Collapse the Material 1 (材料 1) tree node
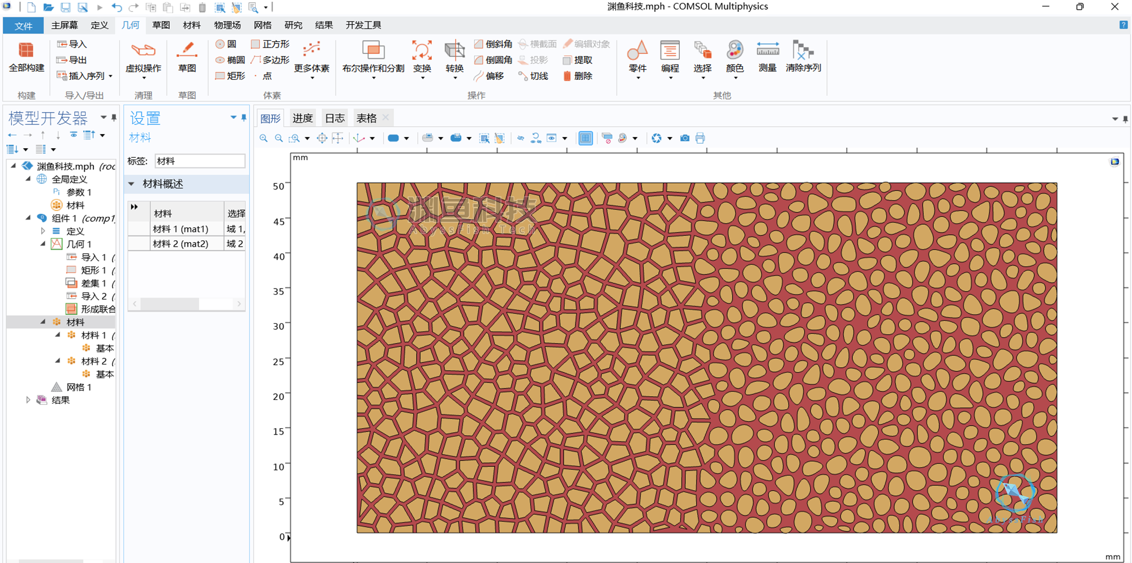This screenshot has height=563, width=1132. pyautogui.click(x=58, y=335)
